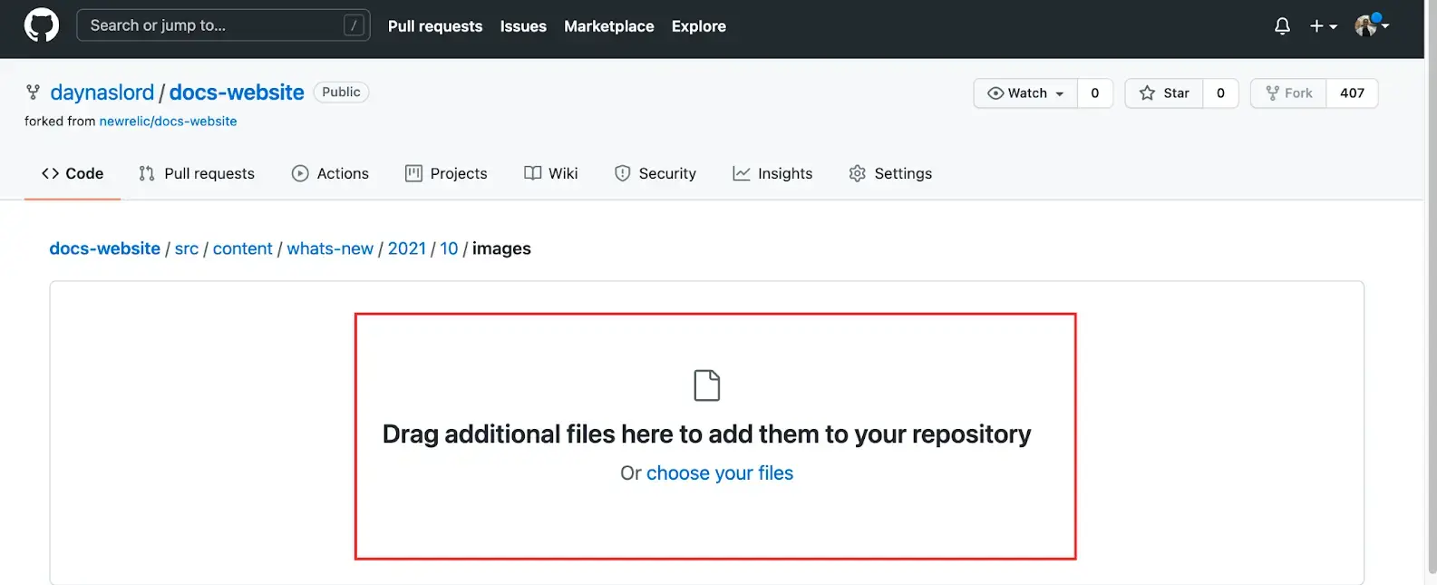Open the Security tab

point(655,173)
